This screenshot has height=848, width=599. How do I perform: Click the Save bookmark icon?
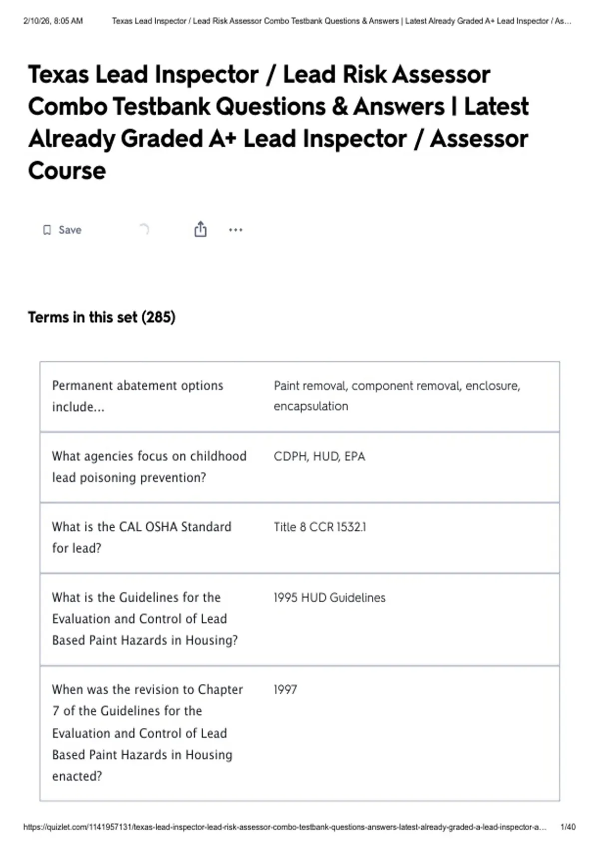click(x=47, y=230)
